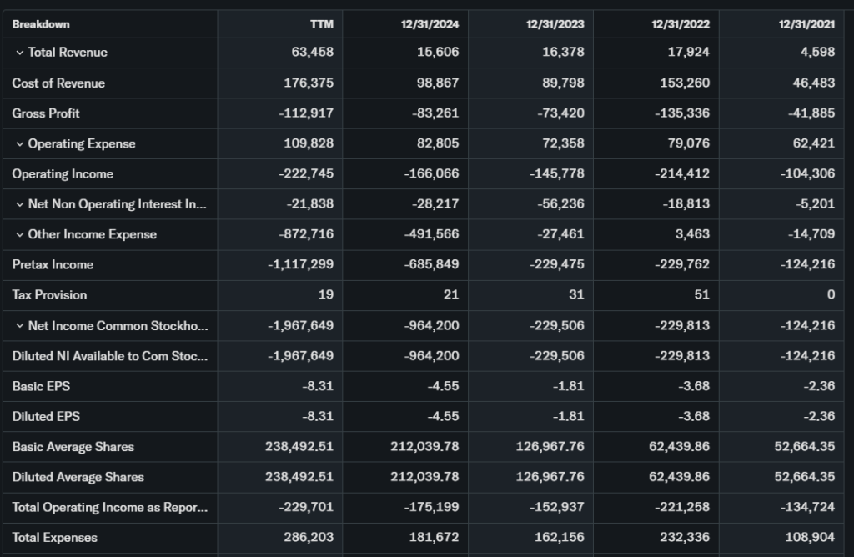Expand the Other Income Expense chevron
The image size is (854, 557).
pyautogui.click(x=19, y=234)
